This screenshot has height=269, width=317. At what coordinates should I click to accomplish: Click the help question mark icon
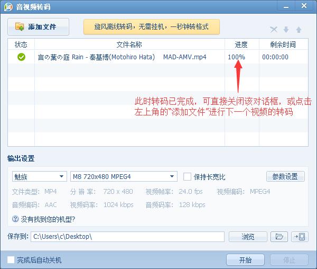coord(15,219)
